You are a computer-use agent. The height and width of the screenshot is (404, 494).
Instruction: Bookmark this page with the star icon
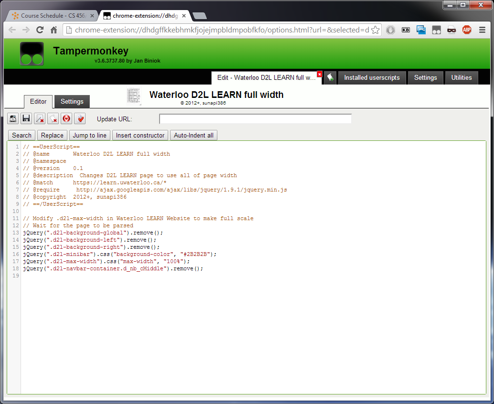[x=375, y=30]
